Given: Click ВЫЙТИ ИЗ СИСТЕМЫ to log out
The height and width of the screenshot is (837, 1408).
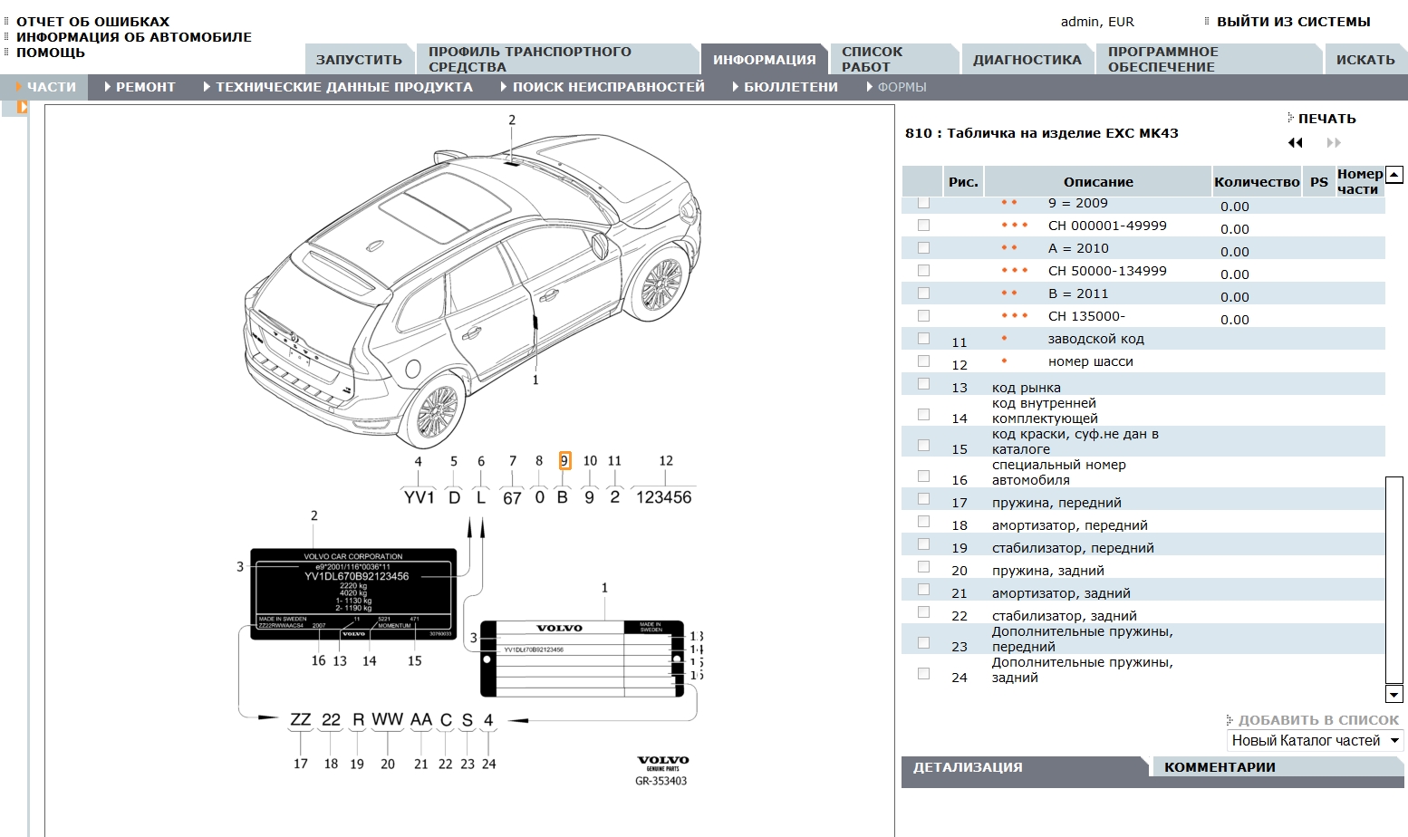Looking at the screenshot, I should pos(1292,22).
